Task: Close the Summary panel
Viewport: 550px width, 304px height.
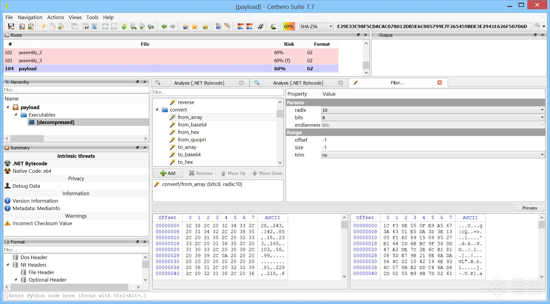Action: point(145,148)
